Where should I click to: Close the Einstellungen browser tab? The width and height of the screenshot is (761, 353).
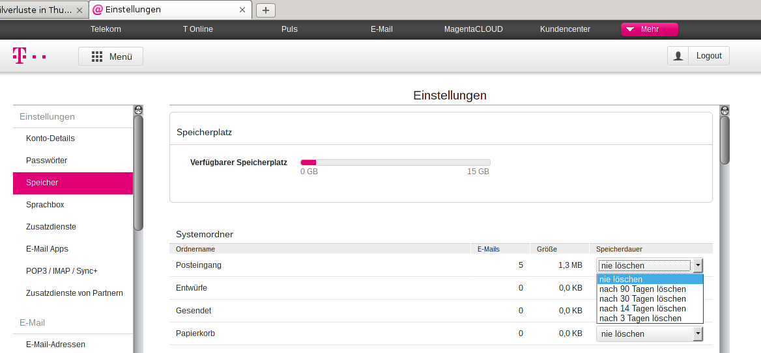[242, 10]
